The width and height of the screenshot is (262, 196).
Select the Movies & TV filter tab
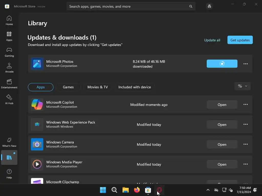[x=97, y=87]
